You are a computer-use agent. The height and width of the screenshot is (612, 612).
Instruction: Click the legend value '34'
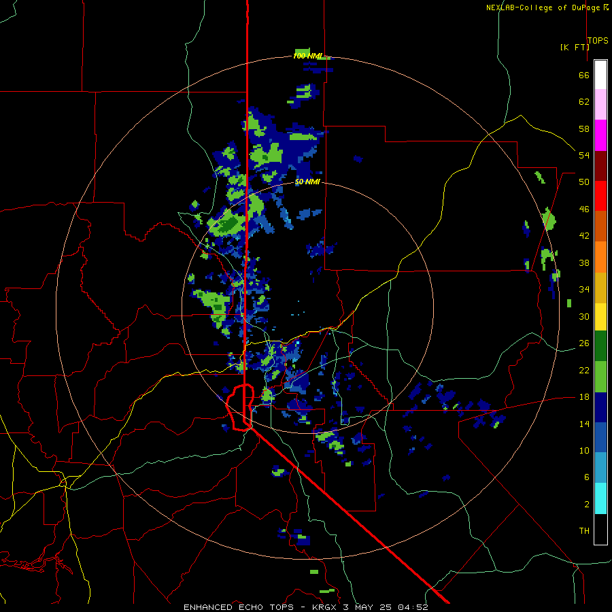584,290
